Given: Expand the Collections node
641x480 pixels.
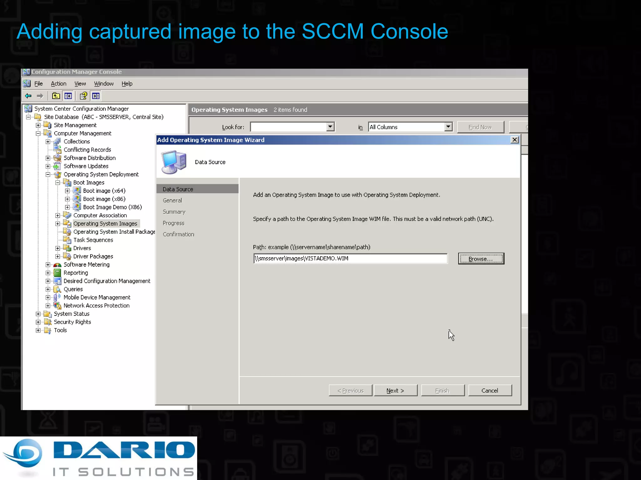Looking at the screenshot, I should point(48,142).
